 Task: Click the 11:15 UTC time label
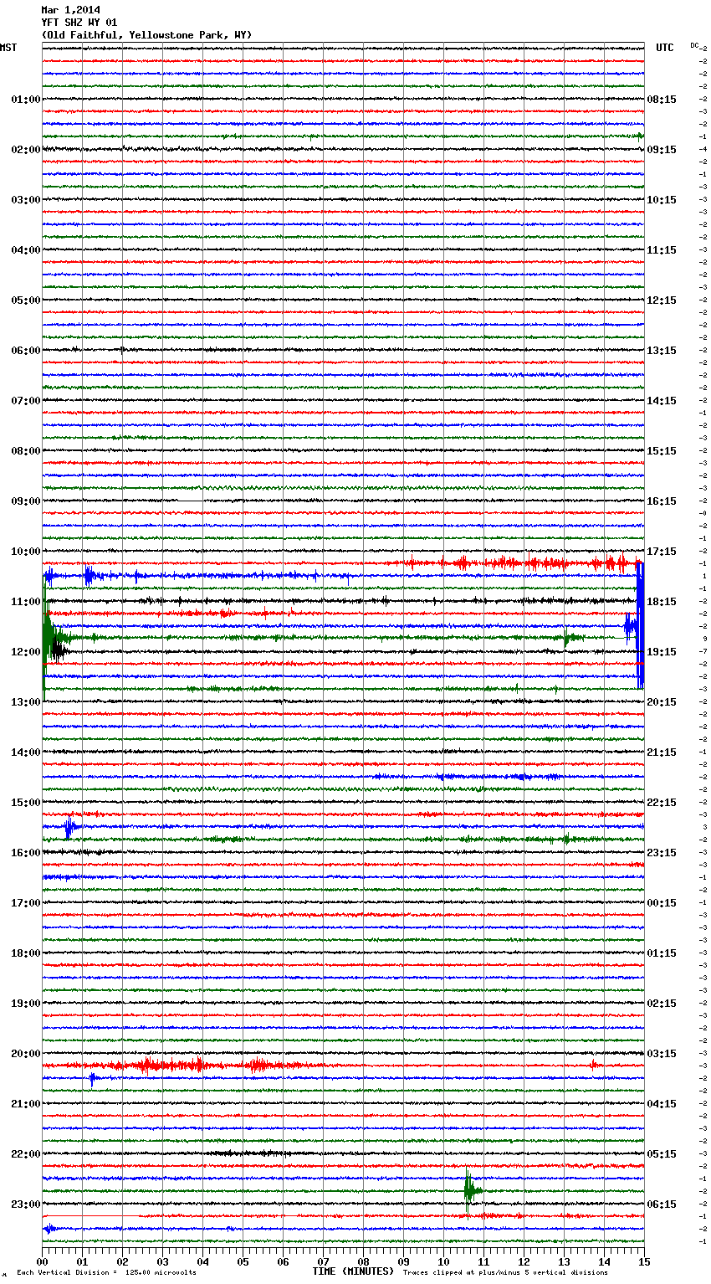click(662, 250)
